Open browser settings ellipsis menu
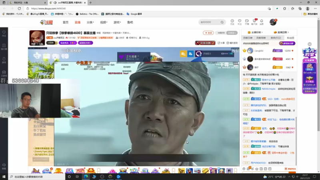 (315, 8)
